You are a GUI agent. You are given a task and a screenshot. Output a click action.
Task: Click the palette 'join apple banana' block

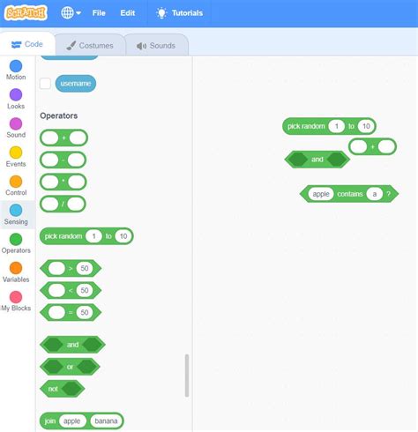82,421
